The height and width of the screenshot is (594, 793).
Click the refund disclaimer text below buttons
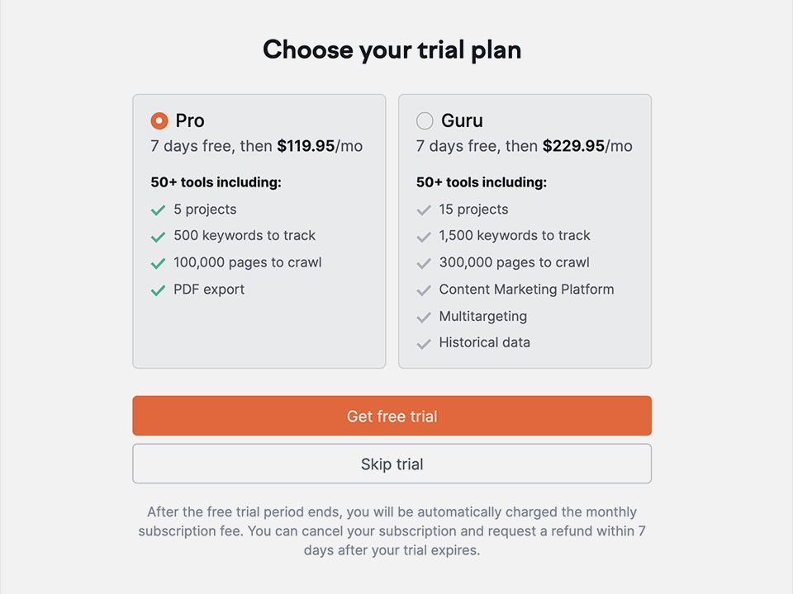coord(392,530)
